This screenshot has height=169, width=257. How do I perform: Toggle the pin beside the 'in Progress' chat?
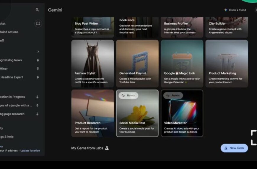tap(38, 97)
